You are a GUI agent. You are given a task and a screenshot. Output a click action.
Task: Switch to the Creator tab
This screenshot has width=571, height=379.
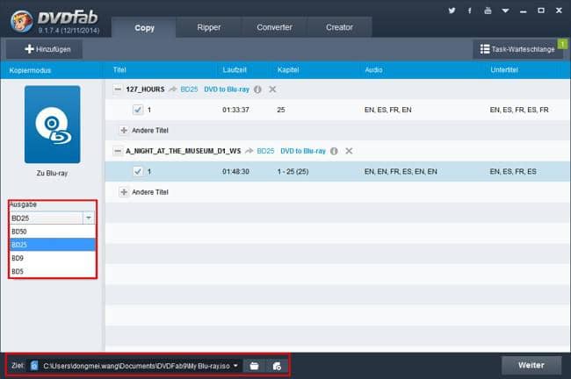coord(339,27)
